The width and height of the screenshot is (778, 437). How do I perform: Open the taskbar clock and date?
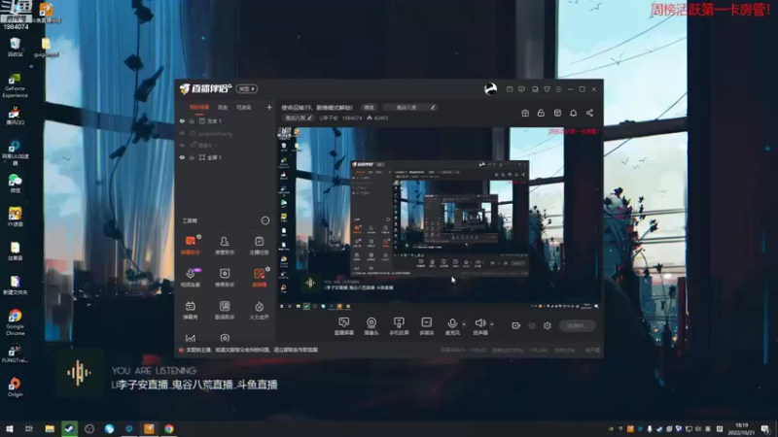coord(741,428)
